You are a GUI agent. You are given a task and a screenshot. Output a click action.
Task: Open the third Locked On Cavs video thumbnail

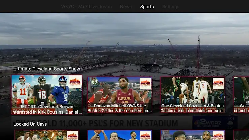click(192, 135)
